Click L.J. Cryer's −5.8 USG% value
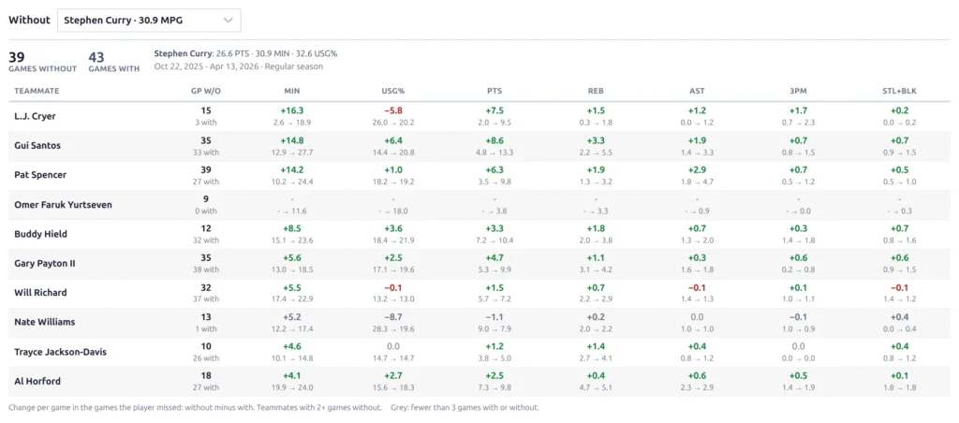The height and width of the screenshot is (423, 959). point(393,110)
